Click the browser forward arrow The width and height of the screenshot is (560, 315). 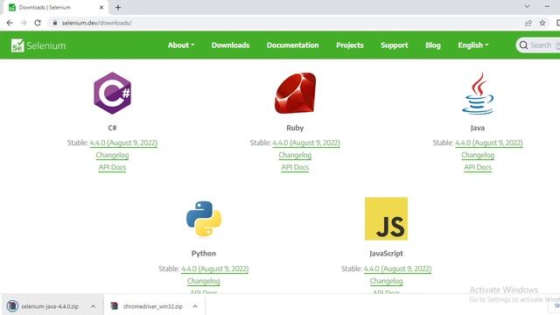(x=24, y=23)
